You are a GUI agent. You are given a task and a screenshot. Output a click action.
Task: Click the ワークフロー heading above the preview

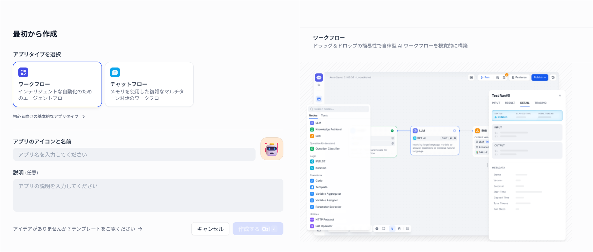click(x=329, y=38)
